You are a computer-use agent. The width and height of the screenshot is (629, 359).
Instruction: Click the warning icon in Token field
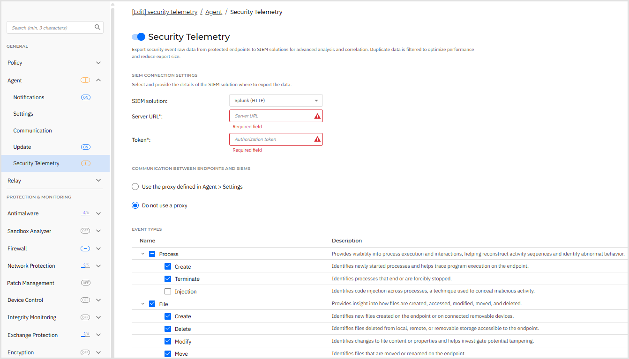[317, 139]
